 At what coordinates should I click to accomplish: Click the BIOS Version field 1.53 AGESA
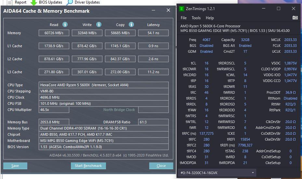104,147
